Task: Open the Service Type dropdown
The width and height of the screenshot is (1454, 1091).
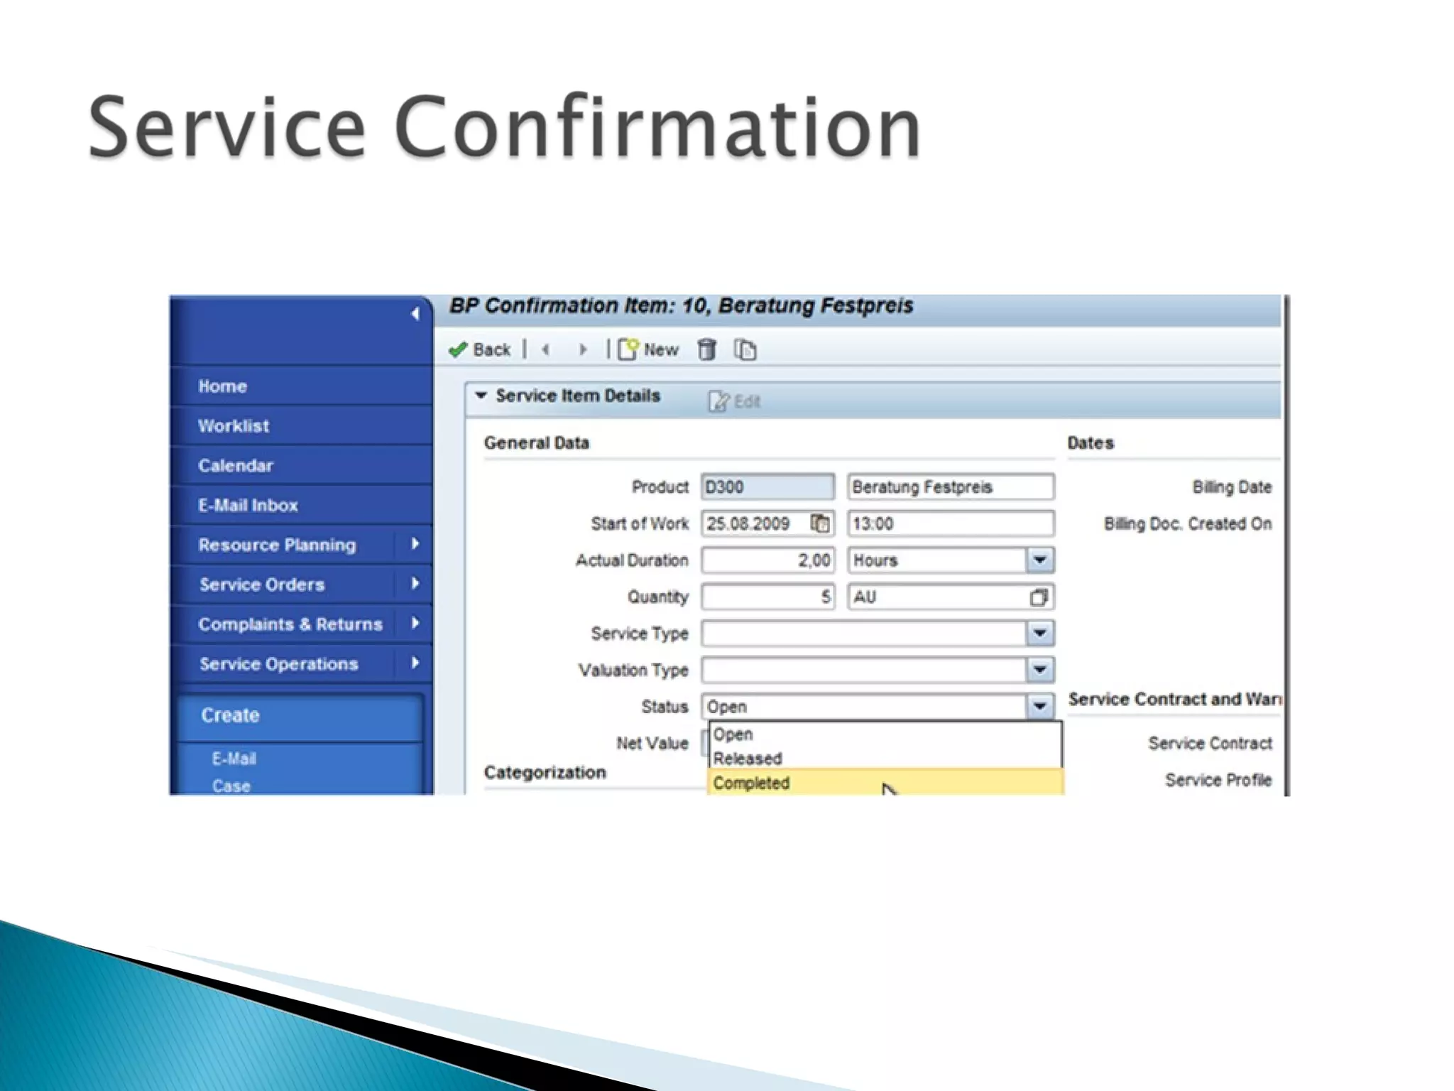Action: (x=1039, y=633)
